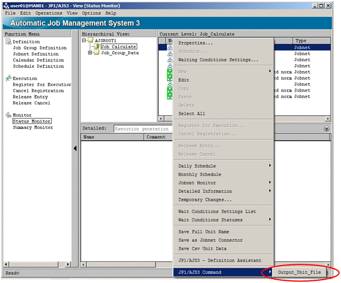
Task: Select the AJSROOT1 root folder icon
Action: pos(90,41)
